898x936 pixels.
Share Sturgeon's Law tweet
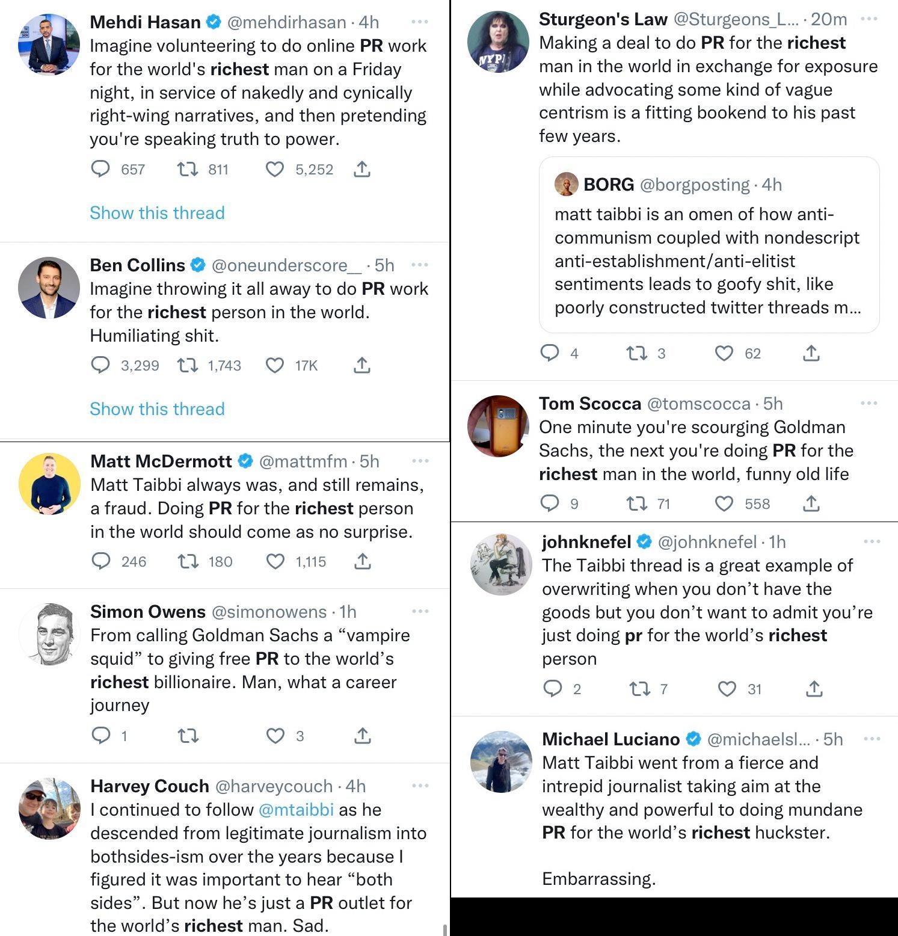811,353
